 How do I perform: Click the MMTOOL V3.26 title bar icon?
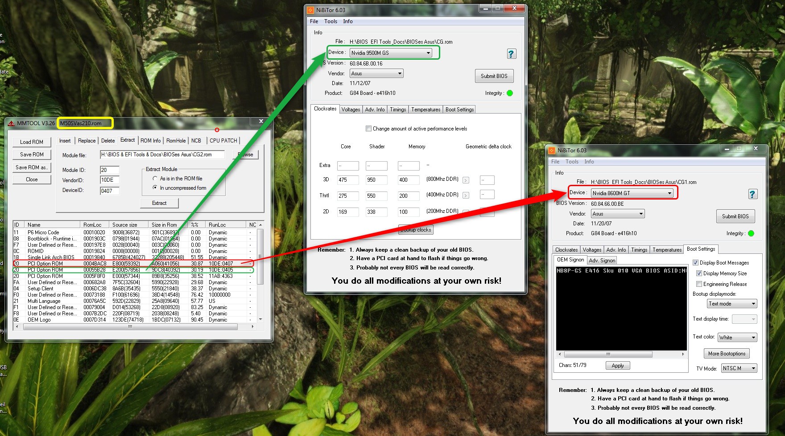(11, 123)
